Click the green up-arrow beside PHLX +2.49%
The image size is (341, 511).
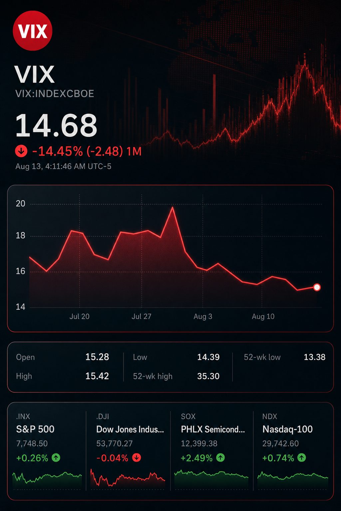tap(220, 458)
